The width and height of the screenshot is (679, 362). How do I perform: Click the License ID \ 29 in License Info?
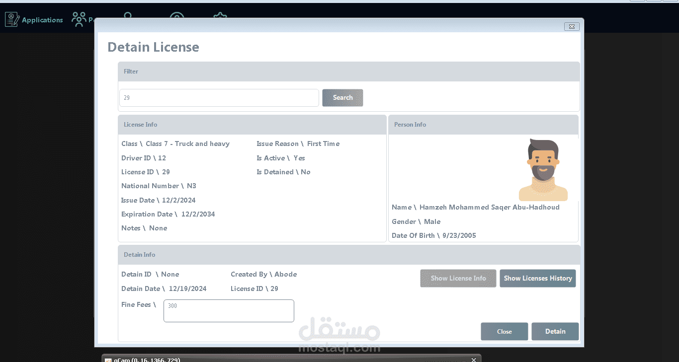pyautogui.click(x=146, y=172)
